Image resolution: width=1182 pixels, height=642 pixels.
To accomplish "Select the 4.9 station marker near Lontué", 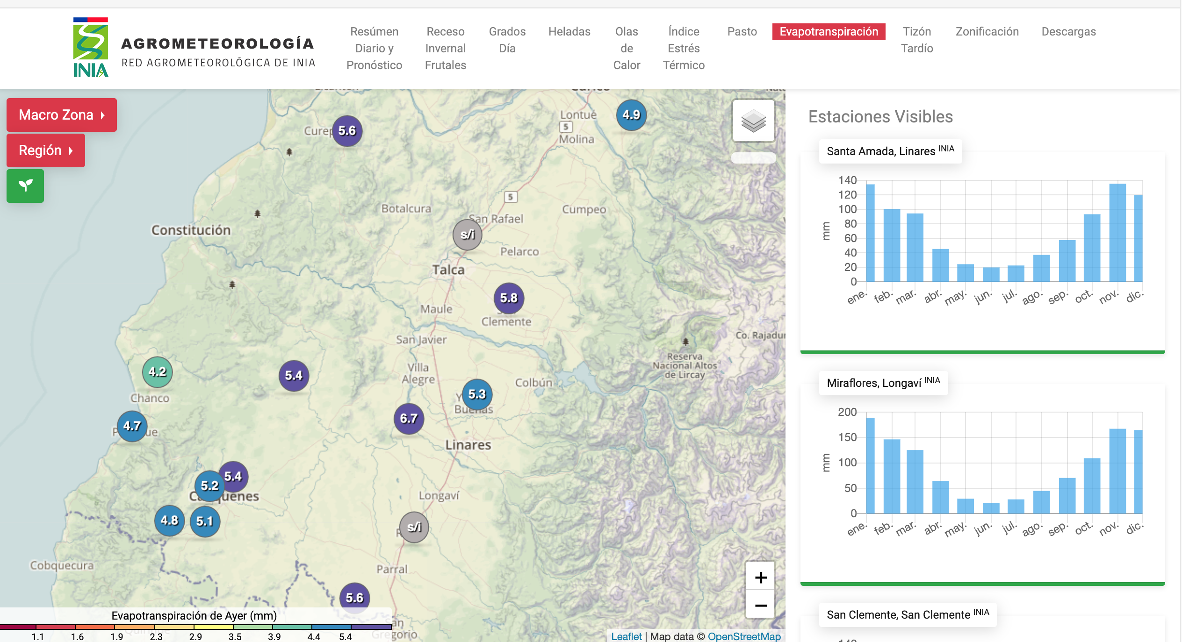I will (x=631, y=115).
